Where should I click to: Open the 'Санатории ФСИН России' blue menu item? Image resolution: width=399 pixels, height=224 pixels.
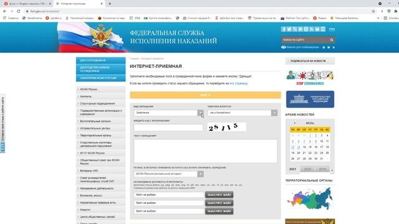click(101, 78)
